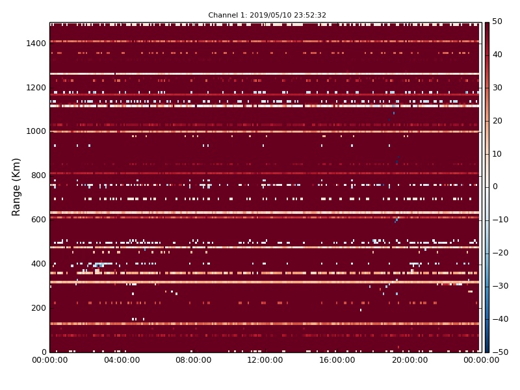This screenshot has width=520, height=390.
Task: Click the colorbar label 20
Action: [497, 121]
